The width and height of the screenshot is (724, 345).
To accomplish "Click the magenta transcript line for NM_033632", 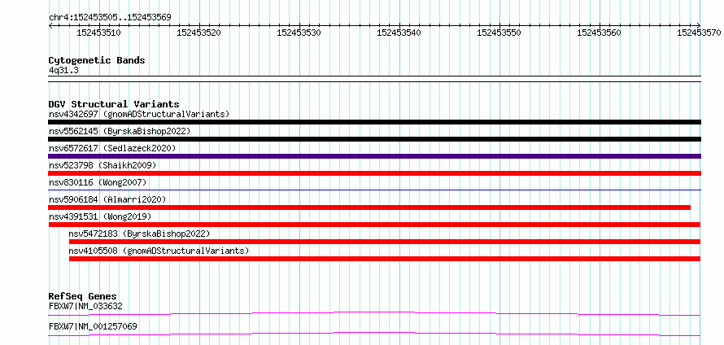I will (x=374, y=313).
